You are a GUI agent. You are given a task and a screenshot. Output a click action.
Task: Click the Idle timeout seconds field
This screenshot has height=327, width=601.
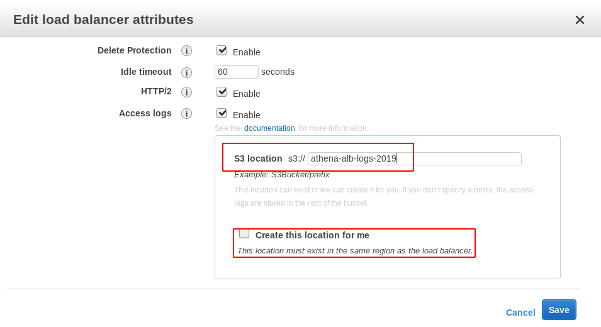(236, 72)
